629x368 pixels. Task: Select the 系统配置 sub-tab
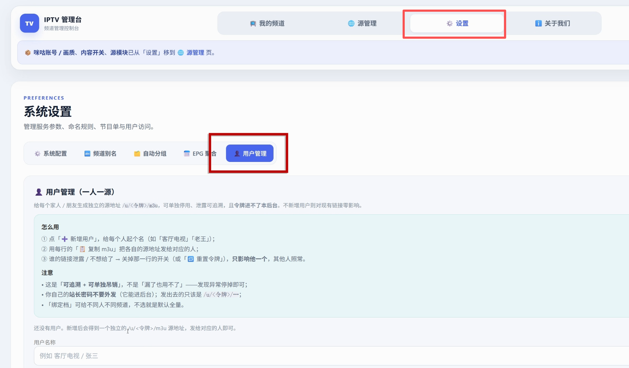(51, 153)
